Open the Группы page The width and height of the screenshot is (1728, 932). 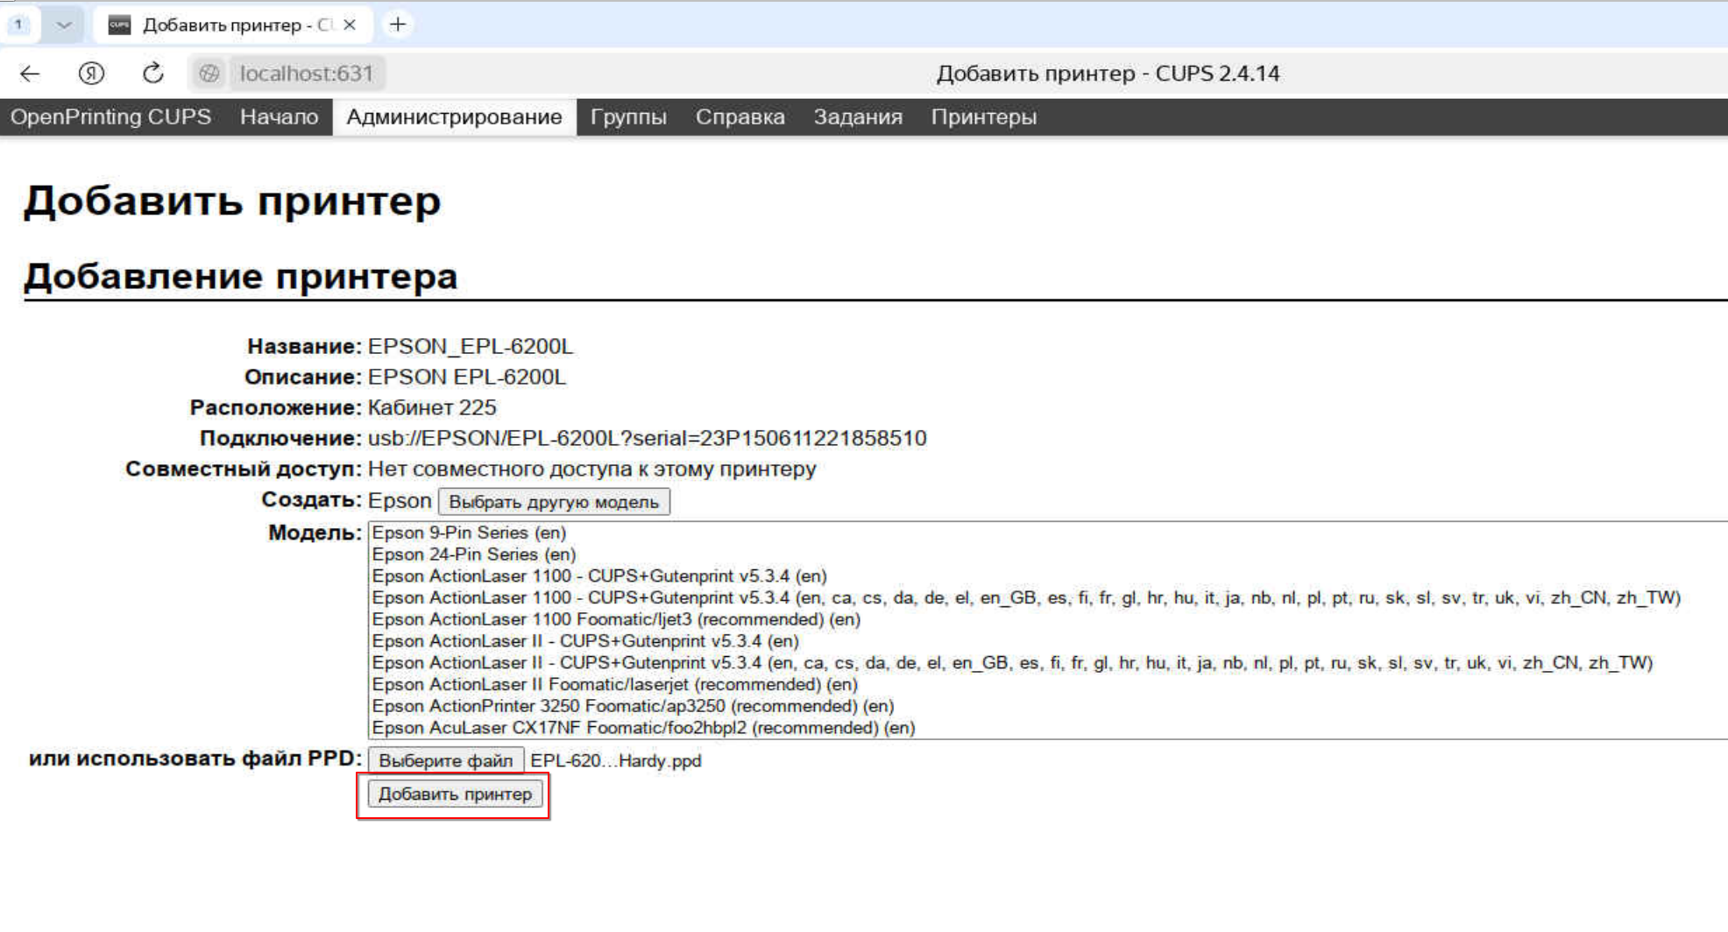627,117
